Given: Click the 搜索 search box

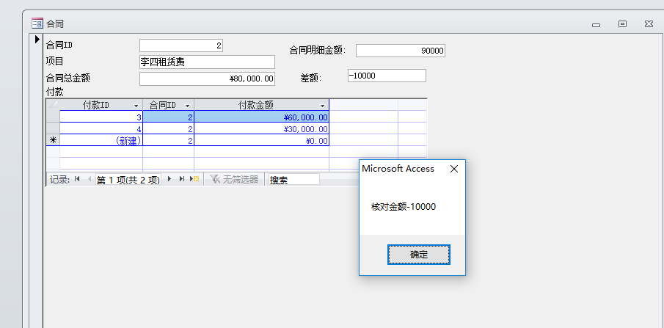Looking at the screenshot, I should tap(294, 179).
